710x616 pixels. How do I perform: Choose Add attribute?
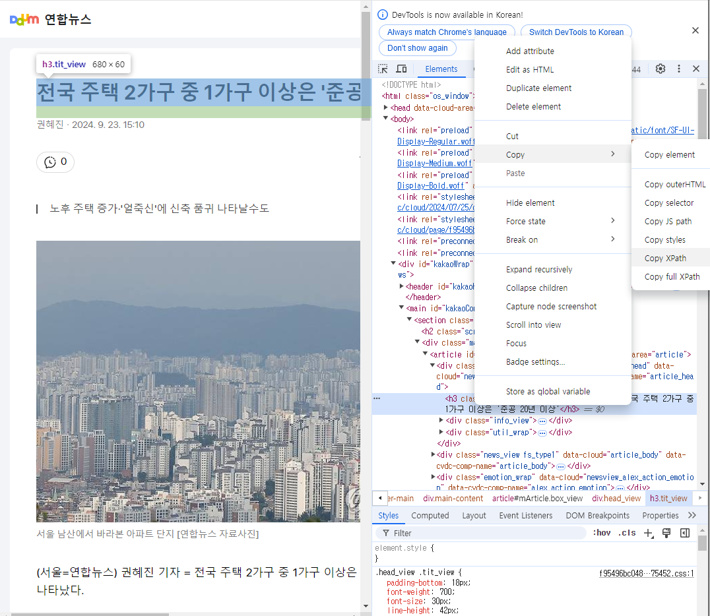[x=553, y=51]
